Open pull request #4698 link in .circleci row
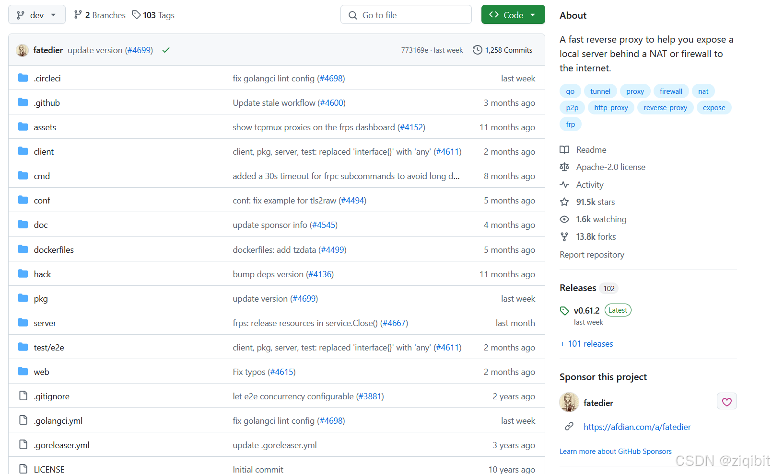Image resolution: width=772 pixels, height=474 pixels. (x=331, y=79)
